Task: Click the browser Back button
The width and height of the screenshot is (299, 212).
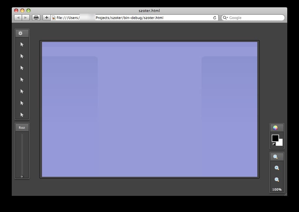Action: 18,18
